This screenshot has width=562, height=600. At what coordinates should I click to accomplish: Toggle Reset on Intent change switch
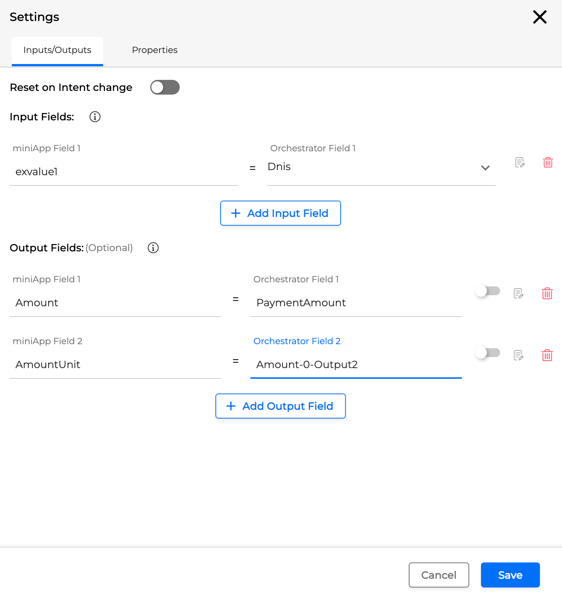(165, 87)
